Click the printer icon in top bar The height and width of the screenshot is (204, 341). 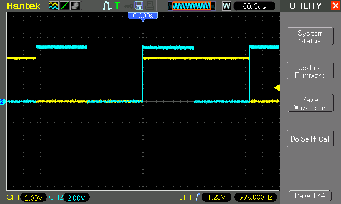coord(149,6)
